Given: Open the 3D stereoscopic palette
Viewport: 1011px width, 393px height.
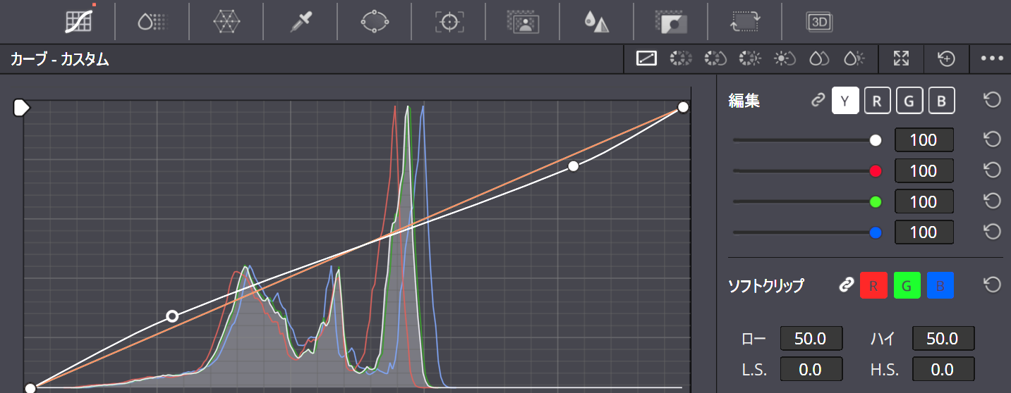Looking at the screenshot, I should 820,22.
